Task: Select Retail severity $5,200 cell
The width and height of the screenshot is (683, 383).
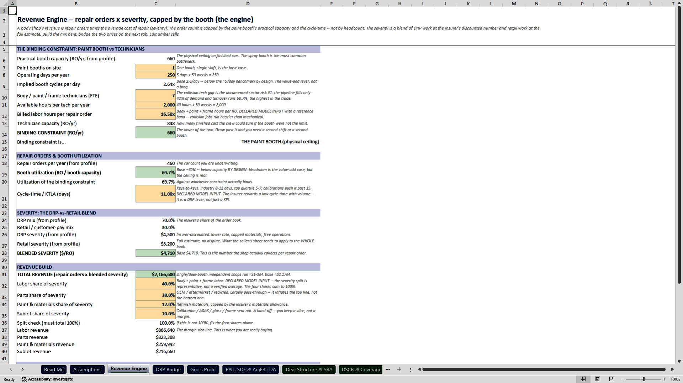Action: (156, 244)
